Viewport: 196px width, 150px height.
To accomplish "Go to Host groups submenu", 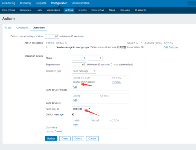I will (x=9, y=10).
